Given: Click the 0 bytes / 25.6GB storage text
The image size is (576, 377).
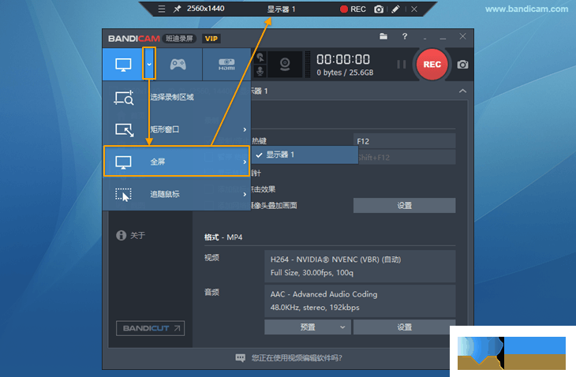Looking at the screenshot, I should point(345,73).
